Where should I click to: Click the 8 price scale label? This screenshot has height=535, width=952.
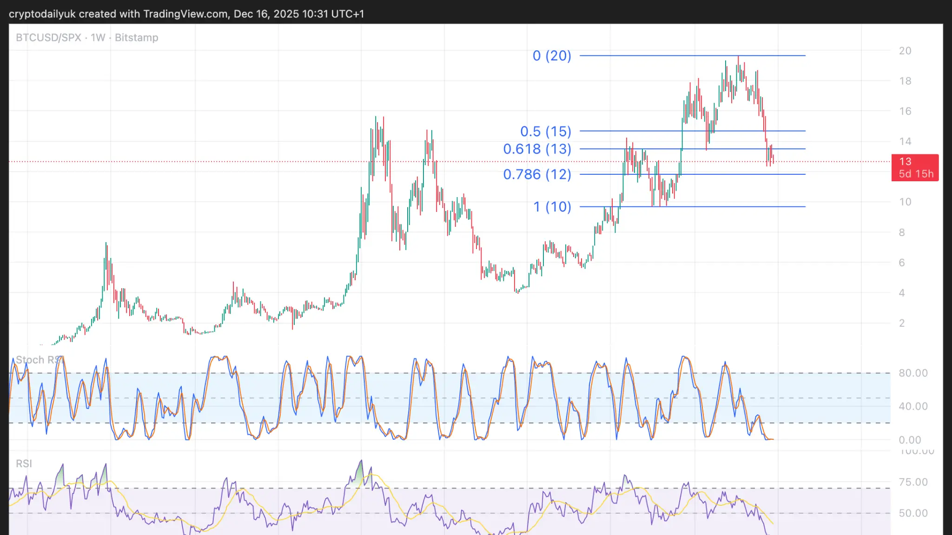901,233
